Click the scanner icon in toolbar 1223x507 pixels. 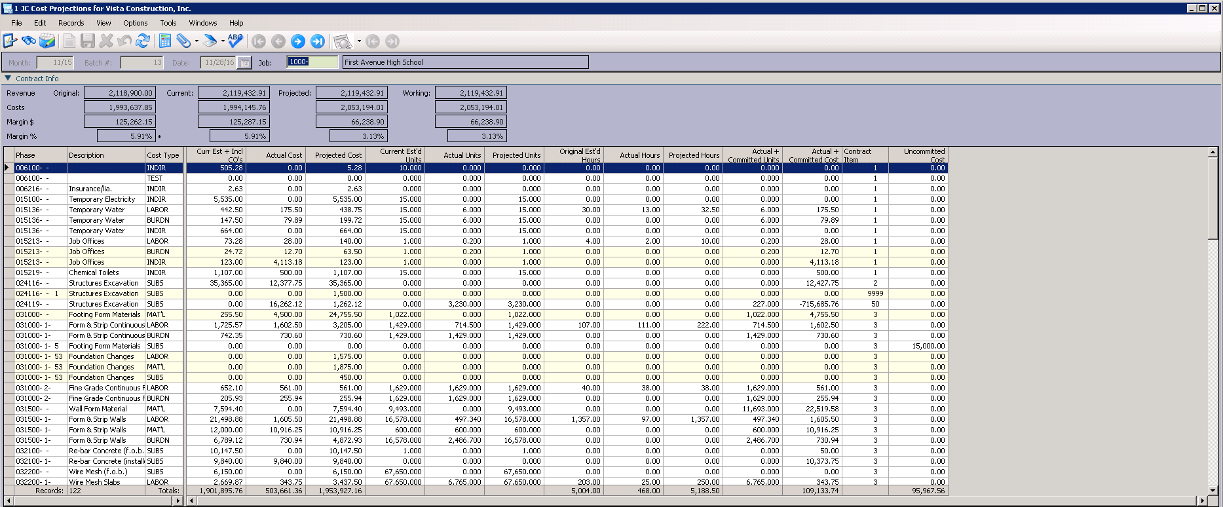coord(210,41)
